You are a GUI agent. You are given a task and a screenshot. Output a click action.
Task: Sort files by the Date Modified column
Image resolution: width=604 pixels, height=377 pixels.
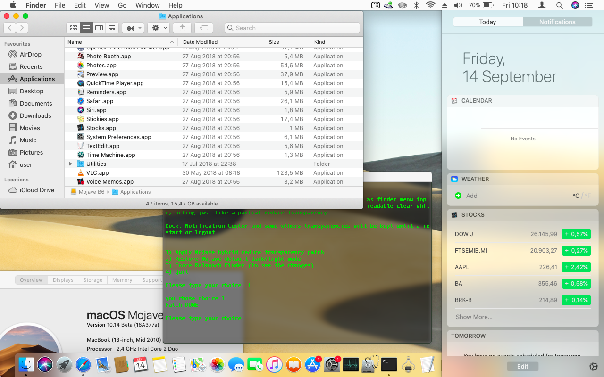[220, 42]
